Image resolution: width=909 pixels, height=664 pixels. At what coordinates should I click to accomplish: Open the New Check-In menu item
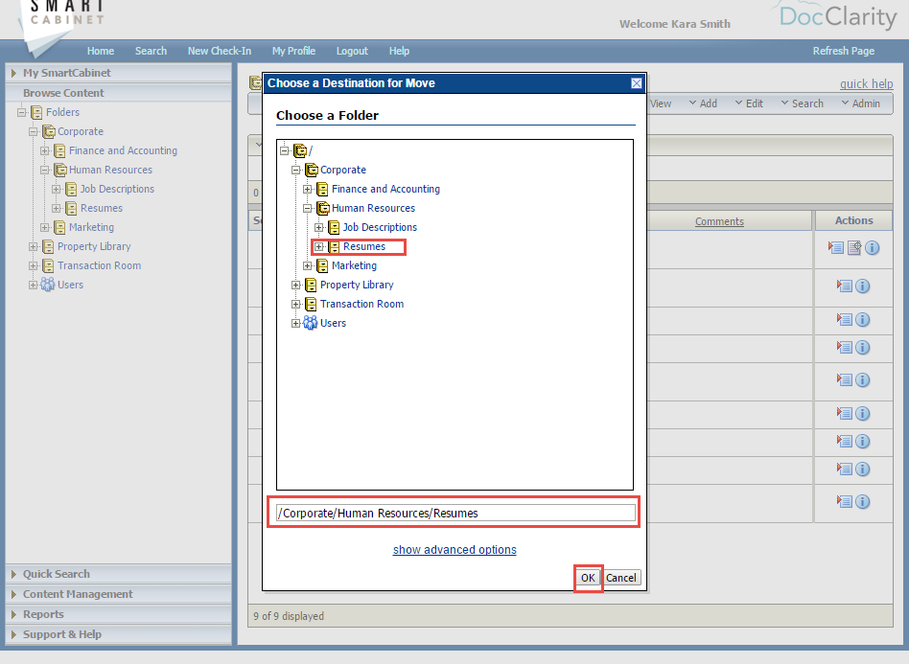(x=219, y=51)
